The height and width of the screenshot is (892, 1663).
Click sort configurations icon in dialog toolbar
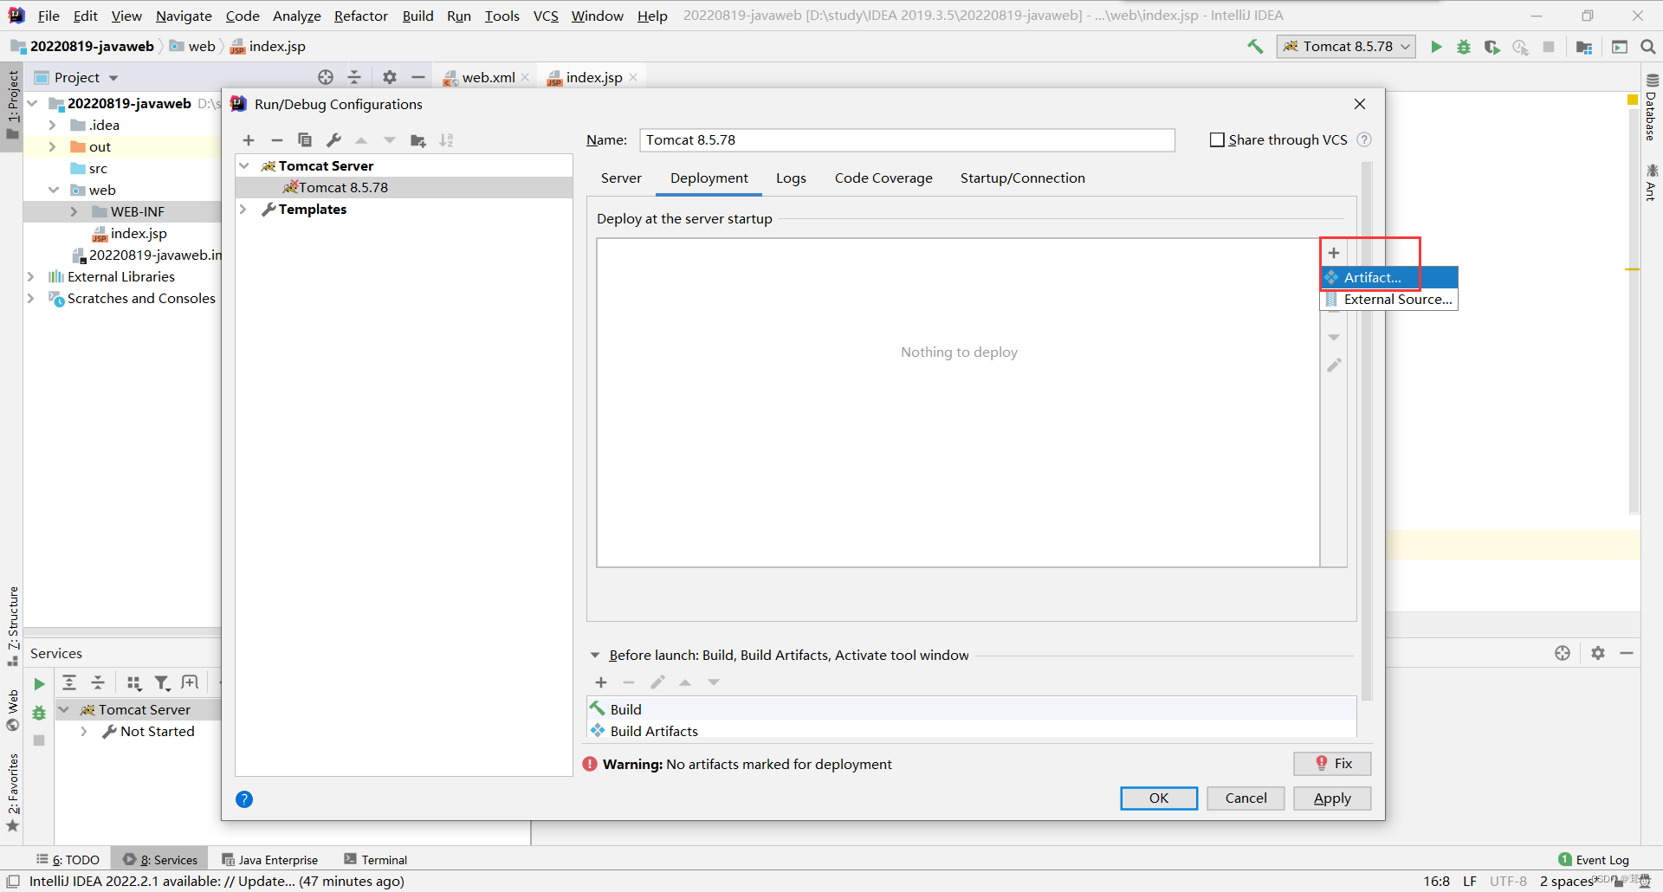pos(446,140)
